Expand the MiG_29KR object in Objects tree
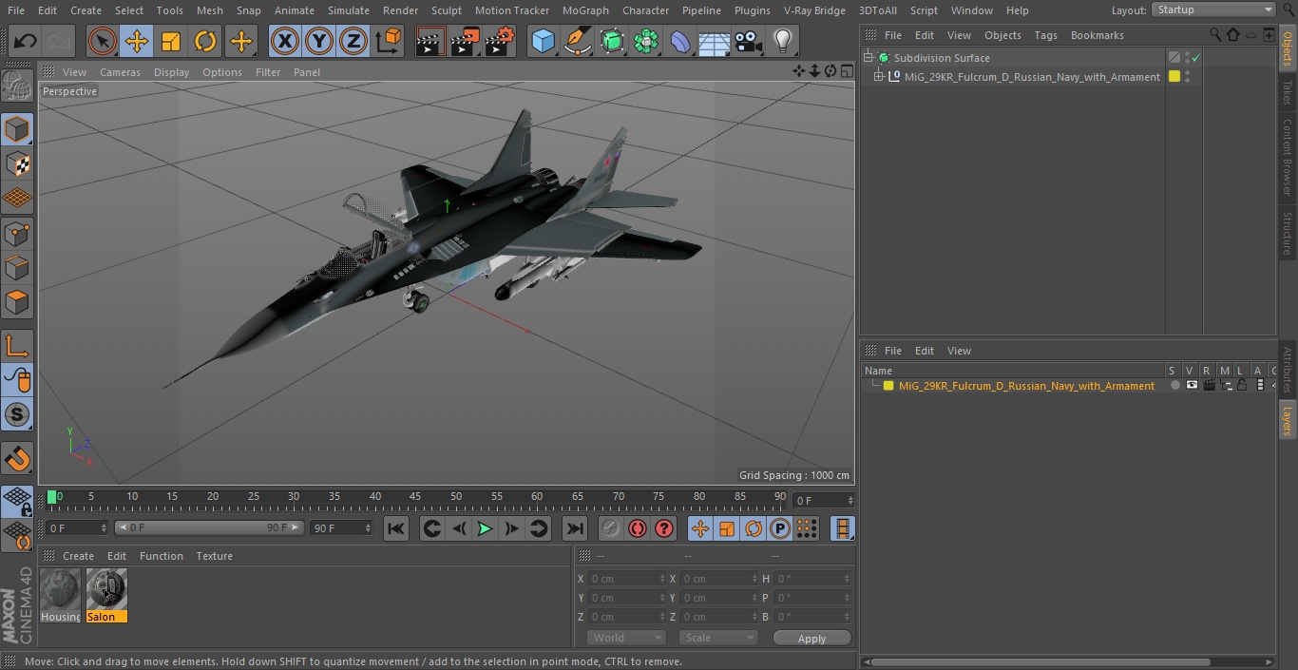1298x670 pixels. 879,77
